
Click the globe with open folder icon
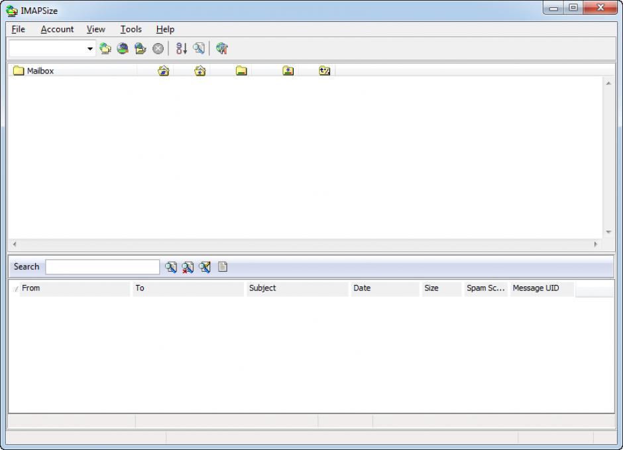(x=141, y=48)
